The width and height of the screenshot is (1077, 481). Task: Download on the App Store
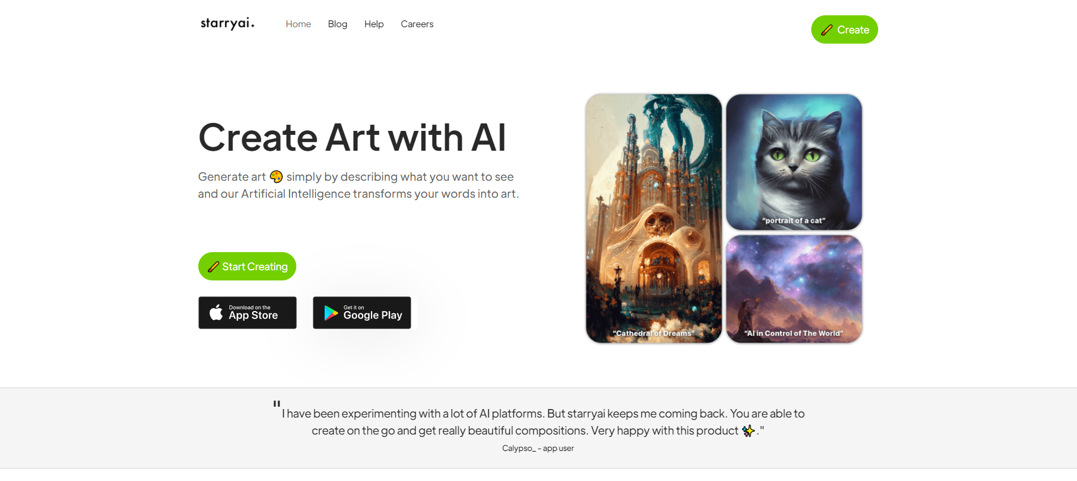click(x=248, y=313)
